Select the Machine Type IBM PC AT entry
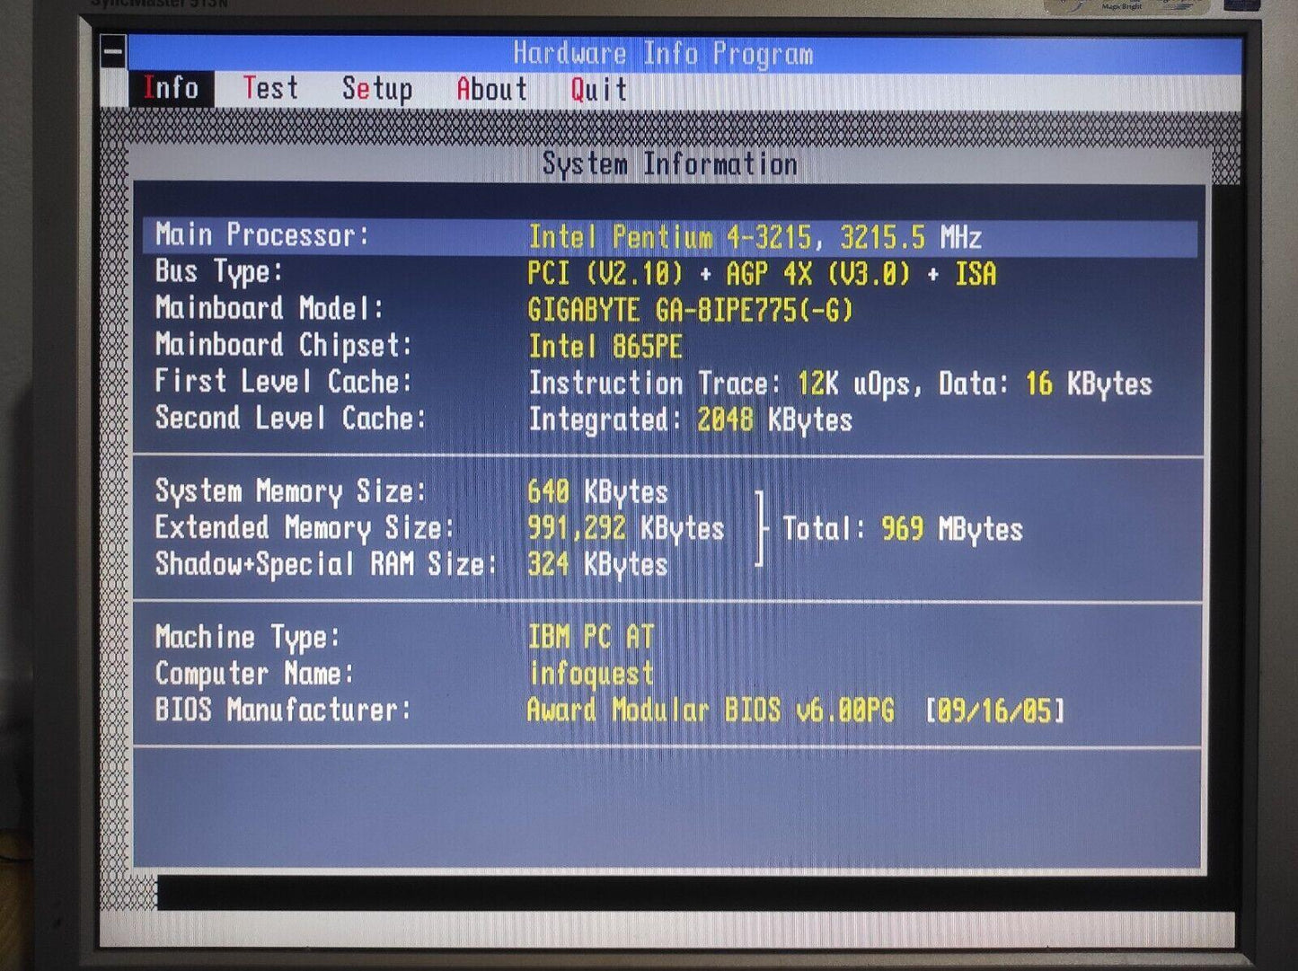The width and height of the screenshot is (1298, 971). click(x=590, y=637)
